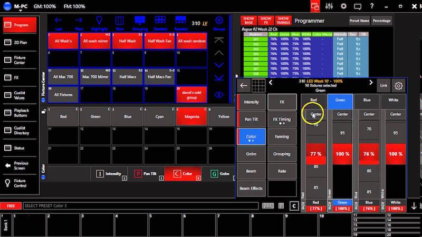Open the mixer faders icon in top bar
Screen dimensions: 422x237
[330, 6]
